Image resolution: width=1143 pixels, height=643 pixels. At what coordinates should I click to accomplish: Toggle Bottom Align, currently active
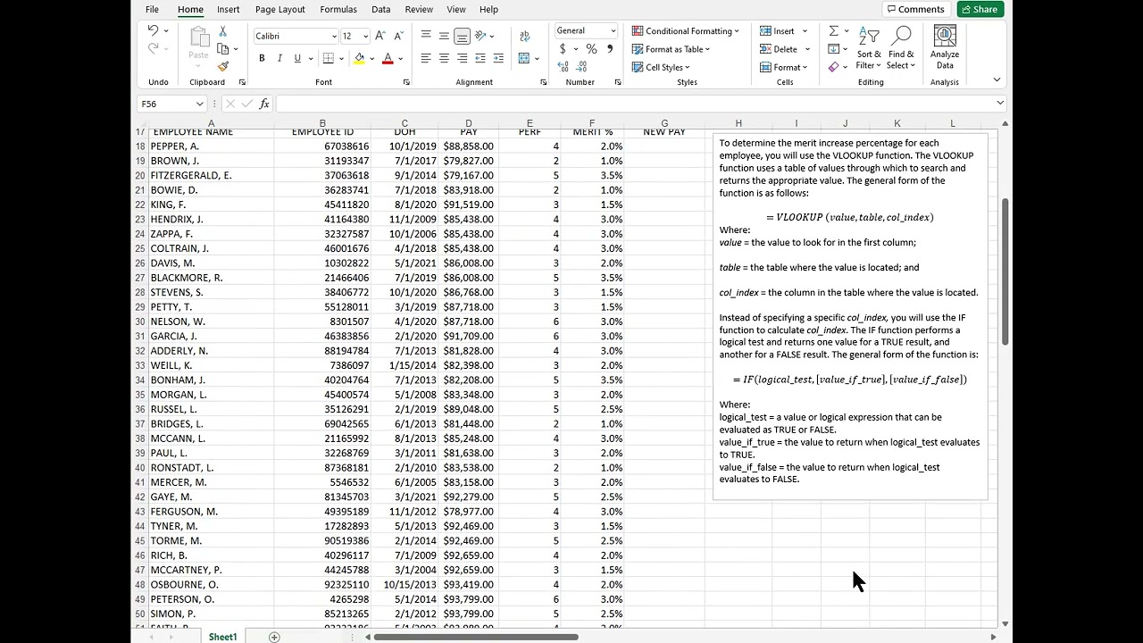pyautogui.click(x=462, y=36)
